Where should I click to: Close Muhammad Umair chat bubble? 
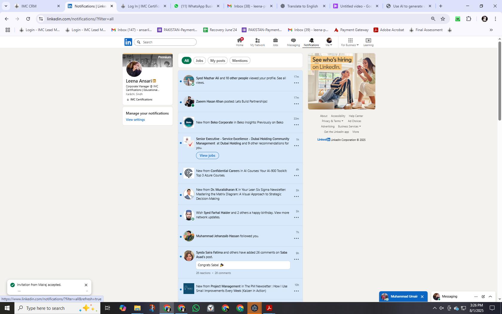[422, 297]
